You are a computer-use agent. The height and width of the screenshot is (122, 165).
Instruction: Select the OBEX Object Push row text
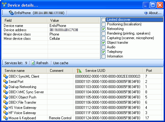click(22, 97)
